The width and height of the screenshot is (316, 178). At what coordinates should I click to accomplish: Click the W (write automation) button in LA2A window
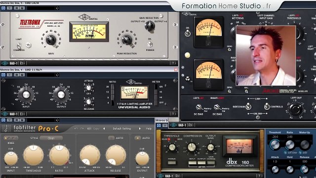pyautogui.click(x=22, y=8)
